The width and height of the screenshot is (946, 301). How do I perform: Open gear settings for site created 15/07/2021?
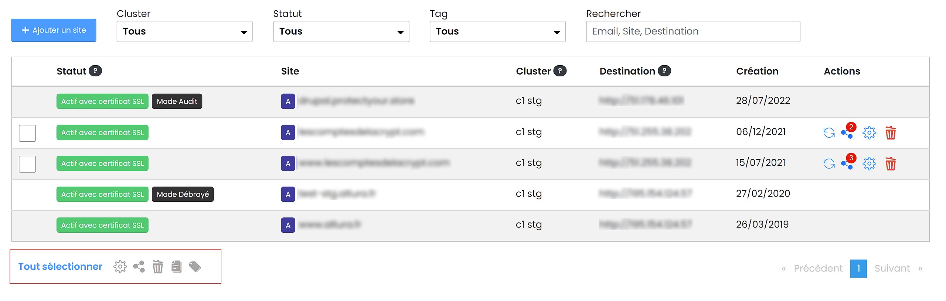[x=869, y=164]
